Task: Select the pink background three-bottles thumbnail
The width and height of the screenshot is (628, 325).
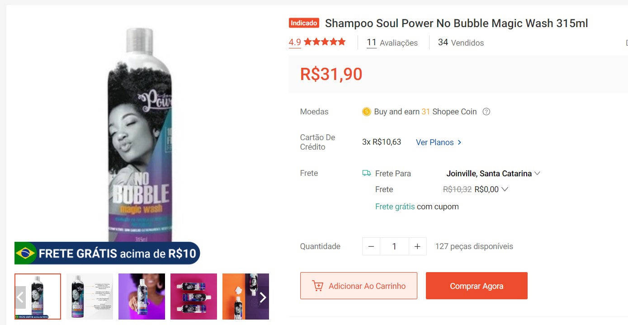Action: coord(194,297)
